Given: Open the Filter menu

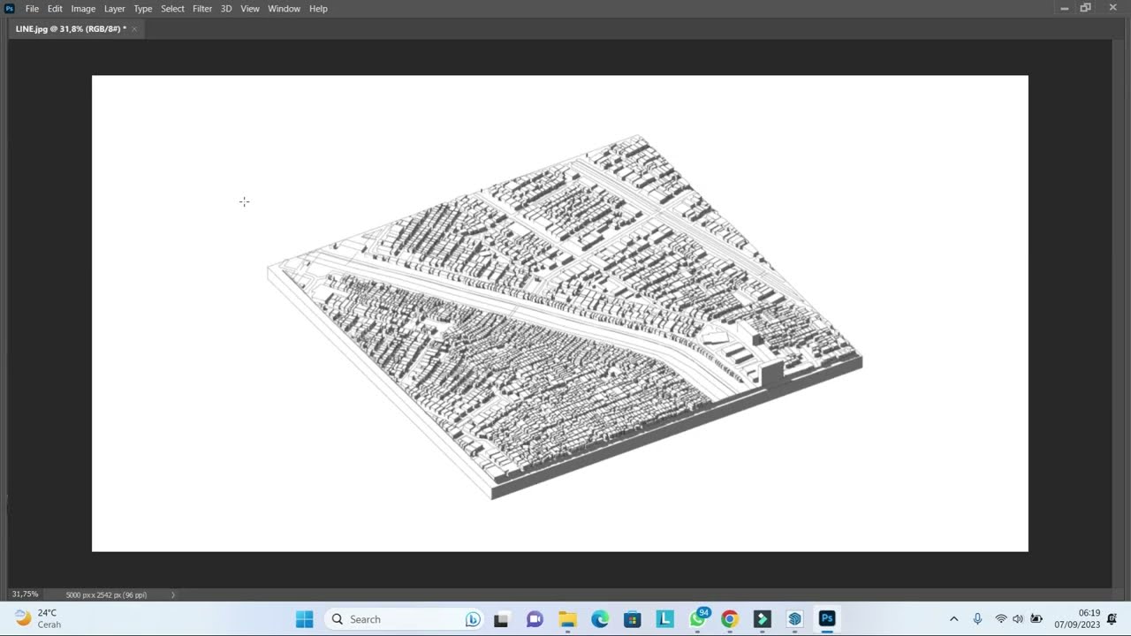Looking at the screenshot, I should 202,9.
